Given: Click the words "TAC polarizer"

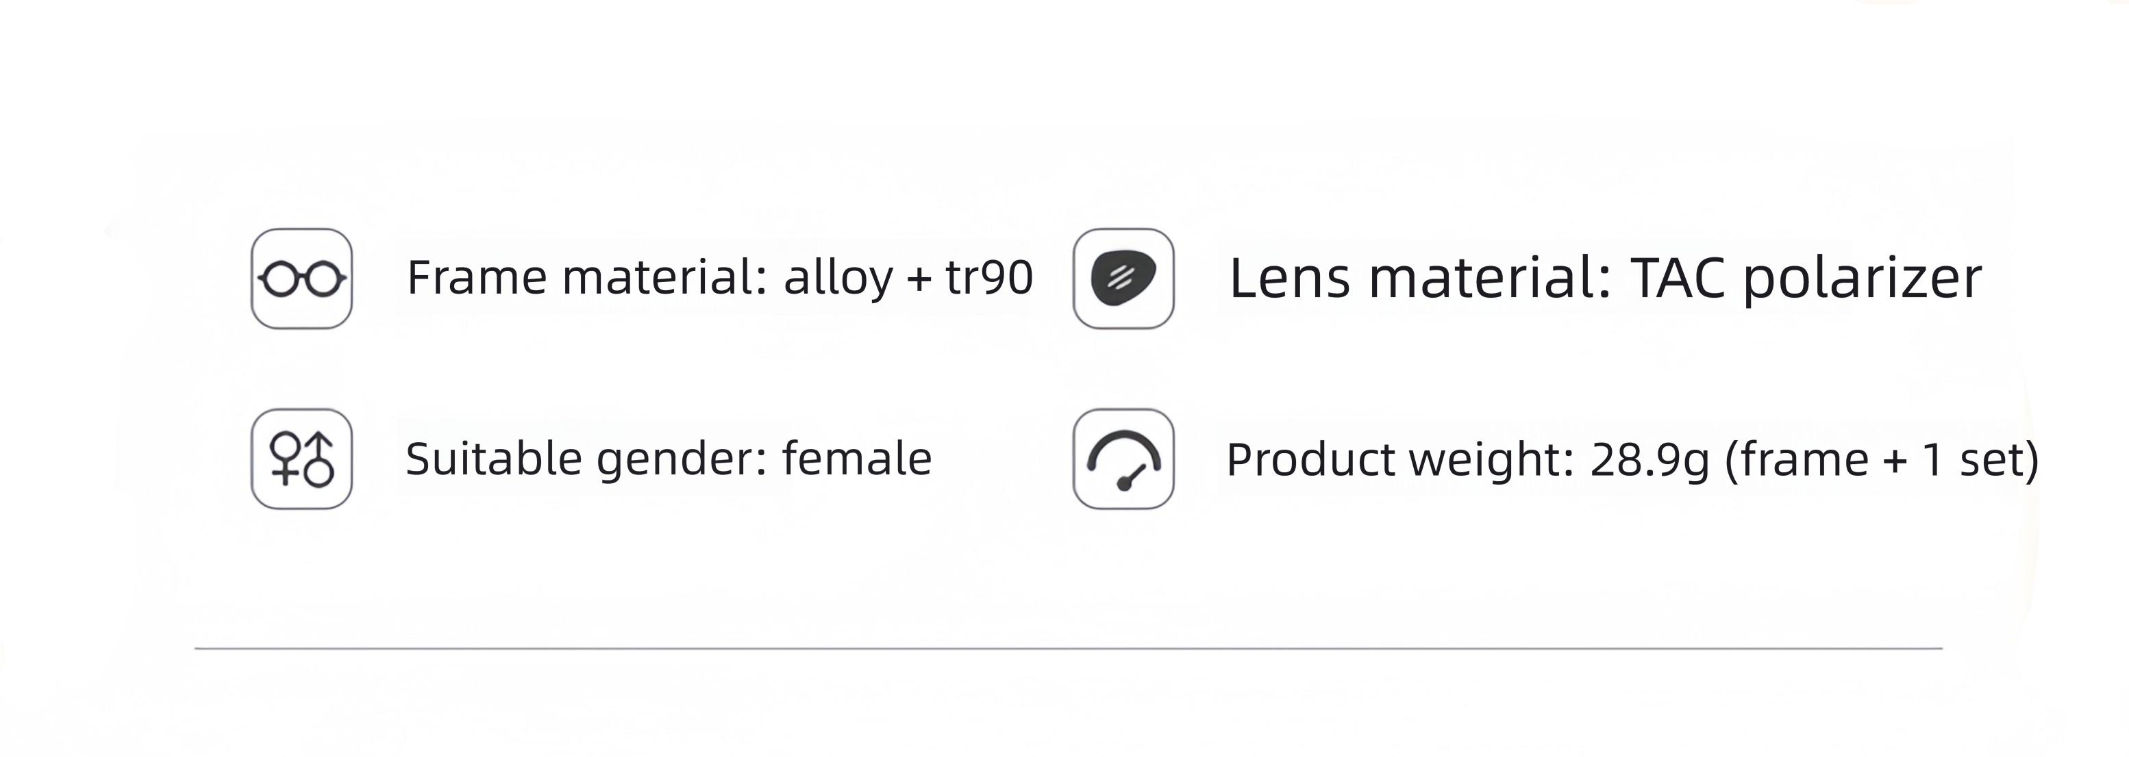Looking at the screenshot, I should (1806, 278).
